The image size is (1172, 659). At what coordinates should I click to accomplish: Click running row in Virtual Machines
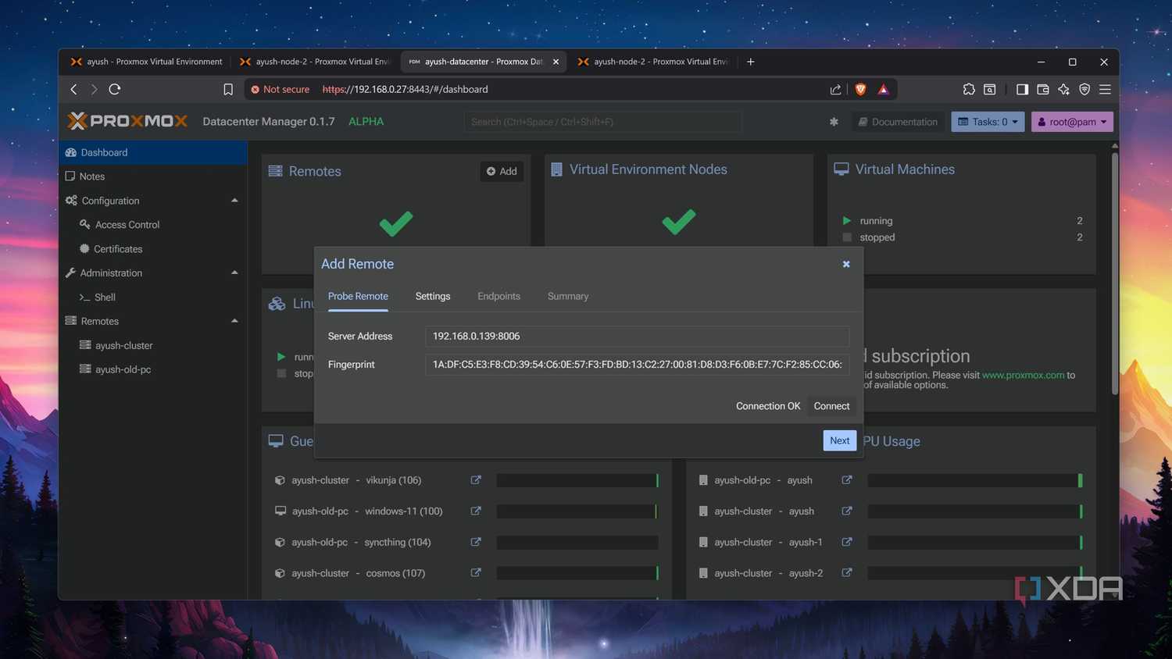pyautogui.click(x=963, y=221)
